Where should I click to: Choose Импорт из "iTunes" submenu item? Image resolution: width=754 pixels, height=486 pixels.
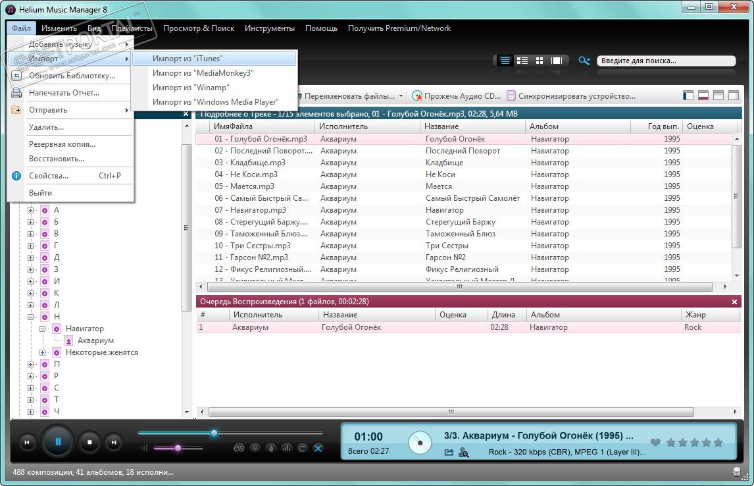coord(188,59)
